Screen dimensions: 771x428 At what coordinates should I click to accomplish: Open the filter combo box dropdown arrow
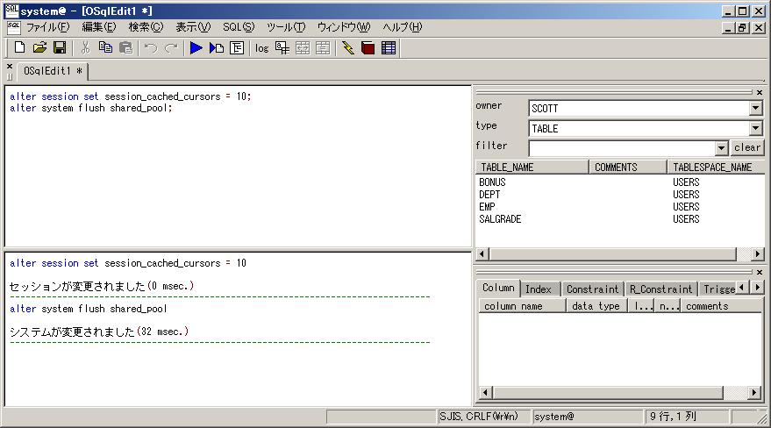pyautogui.click(x=722, y=148)
